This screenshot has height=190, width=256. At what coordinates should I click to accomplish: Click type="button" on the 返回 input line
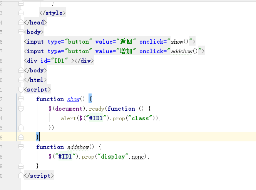(70, 42)
